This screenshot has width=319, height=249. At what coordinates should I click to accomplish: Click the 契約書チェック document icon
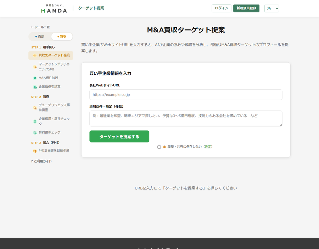[35, 133]
